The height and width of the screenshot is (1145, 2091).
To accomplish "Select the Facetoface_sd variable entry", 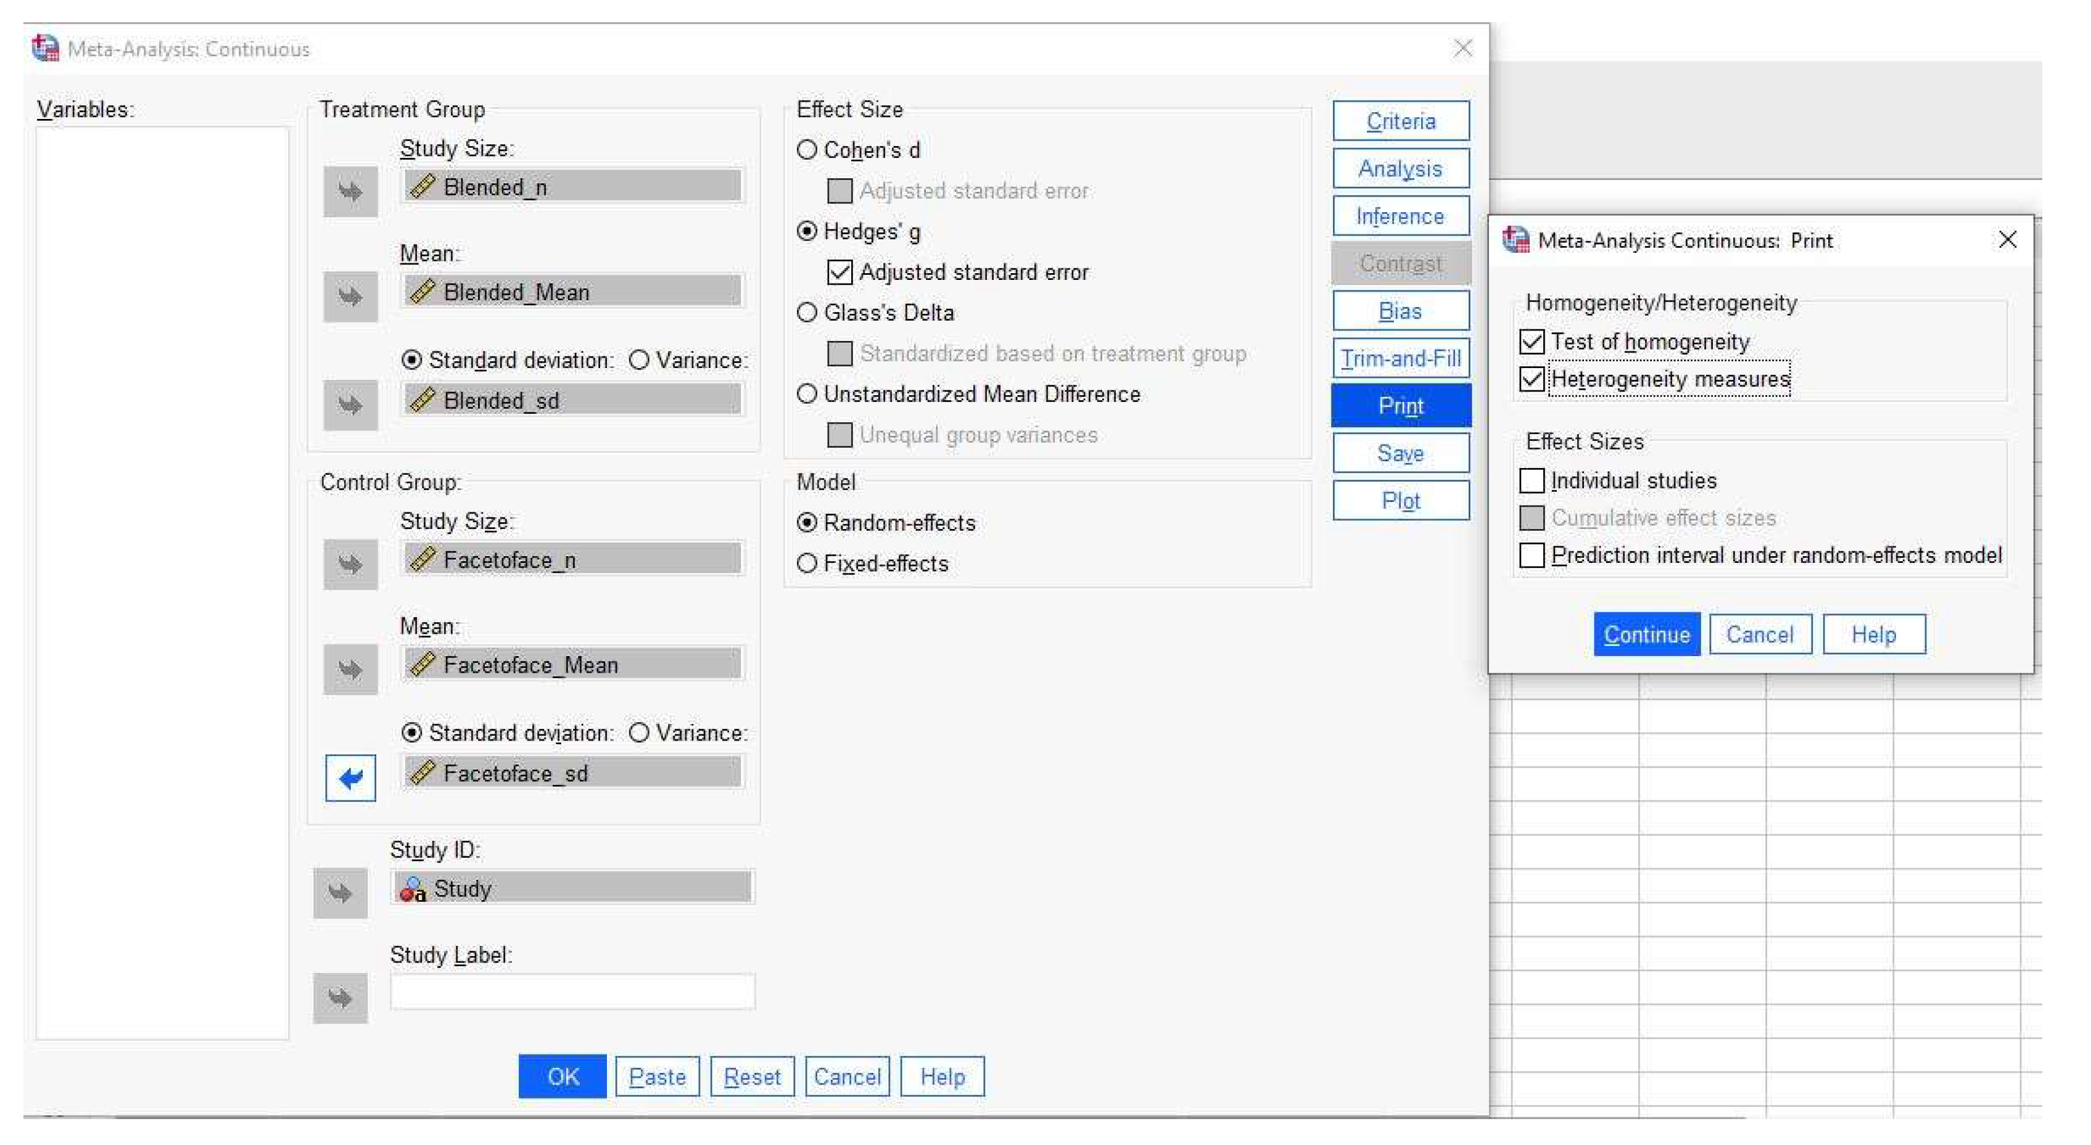I will (x=572, y=773).
